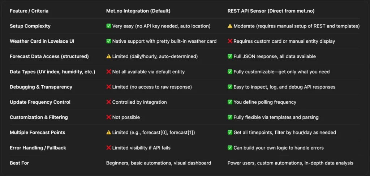Click the warning icon beside "Limited (daily/hourly"
Screen dimensions: 370x176
pyautogui.click(x=108, y=56)
